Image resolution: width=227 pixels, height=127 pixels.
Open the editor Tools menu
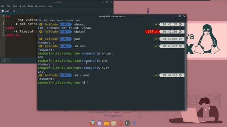coord(30,6)
